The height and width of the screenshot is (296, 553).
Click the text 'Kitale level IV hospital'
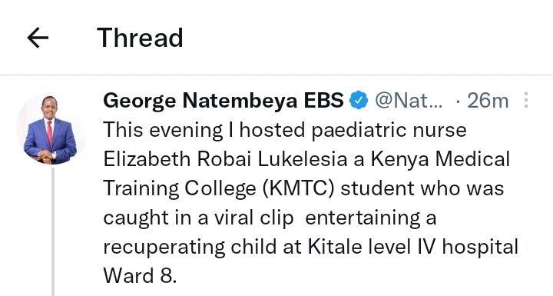413,247
